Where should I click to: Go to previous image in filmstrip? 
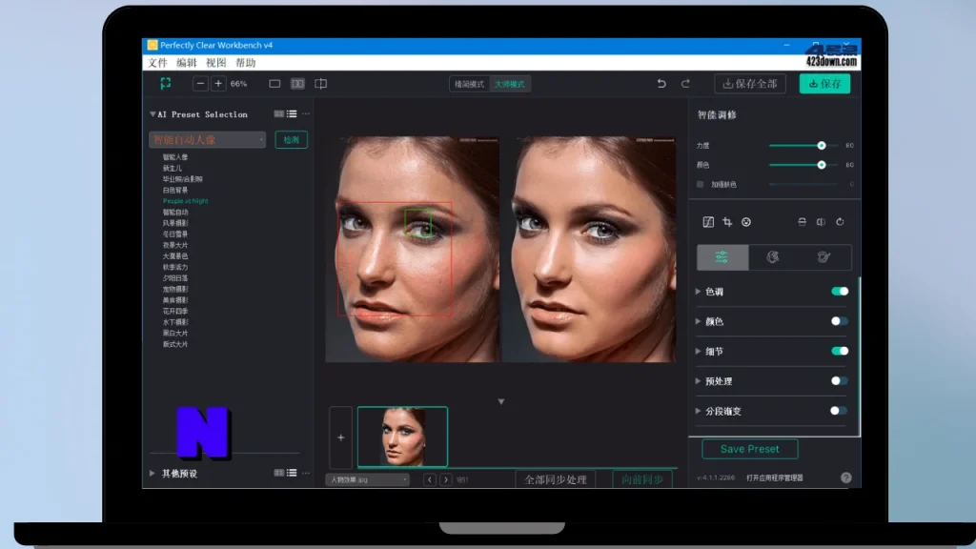pyautogui.click(x=430, y=480)
